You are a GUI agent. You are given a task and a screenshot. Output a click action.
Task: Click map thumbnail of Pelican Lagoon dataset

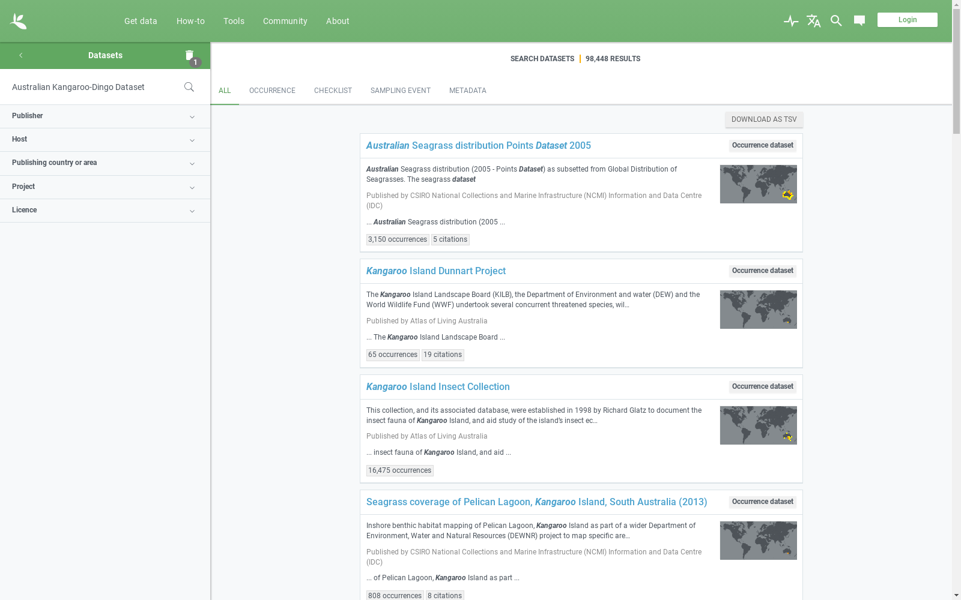click(758, 541)
